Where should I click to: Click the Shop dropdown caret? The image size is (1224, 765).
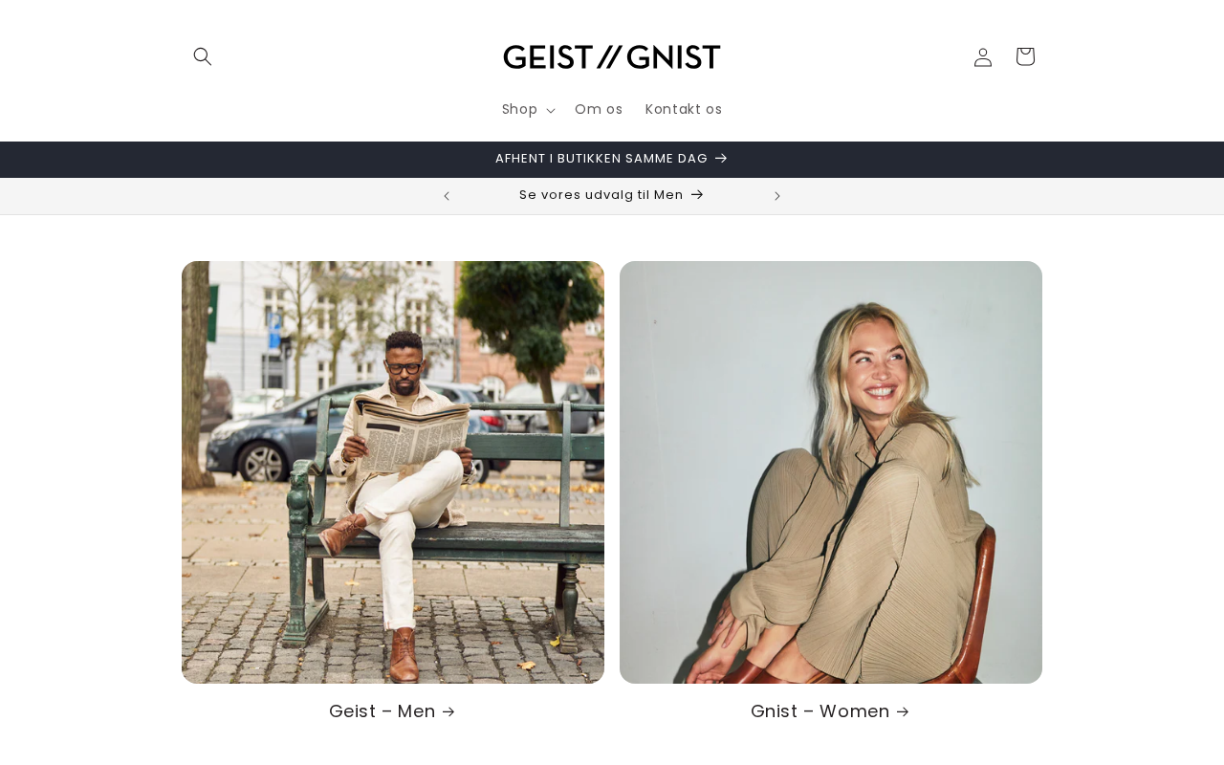[551, 110]
